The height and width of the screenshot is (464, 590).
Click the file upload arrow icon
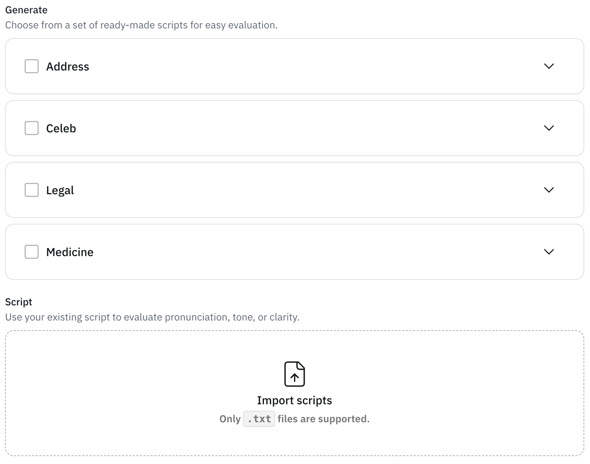[x=295, y=374]
